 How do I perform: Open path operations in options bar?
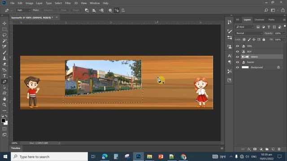(87, 10)
